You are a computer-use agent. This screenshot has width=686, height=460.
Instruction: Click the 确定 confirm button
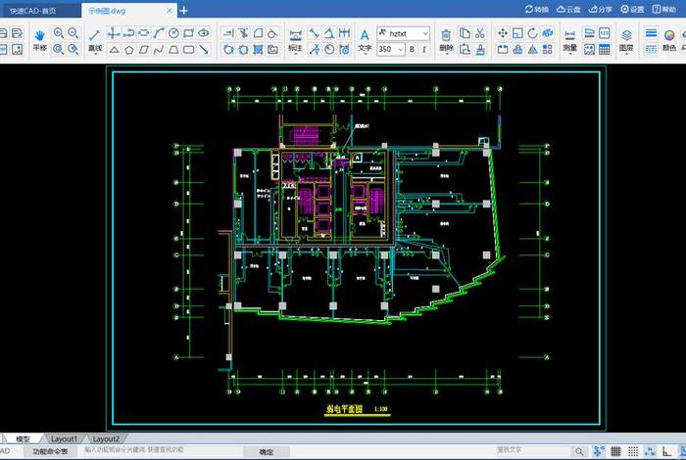tap(266, 451)
